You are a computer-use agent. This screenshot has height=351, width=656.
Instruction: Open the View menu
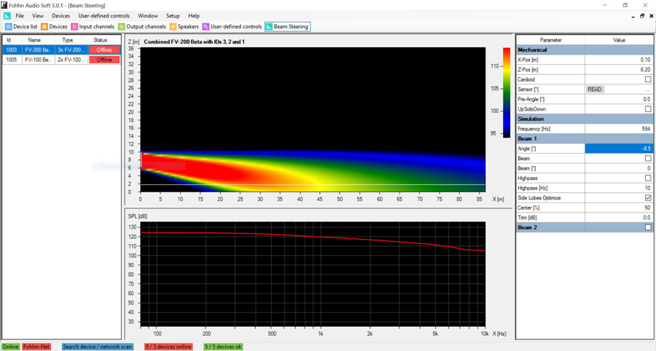pyautogui.click(x=38, y=16)
